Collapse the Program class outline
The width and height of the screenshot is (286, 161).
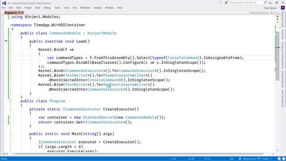[x=10, y=101]
